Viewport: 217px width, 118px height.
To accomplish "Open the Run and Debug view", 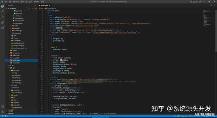I will click(3, 22).
